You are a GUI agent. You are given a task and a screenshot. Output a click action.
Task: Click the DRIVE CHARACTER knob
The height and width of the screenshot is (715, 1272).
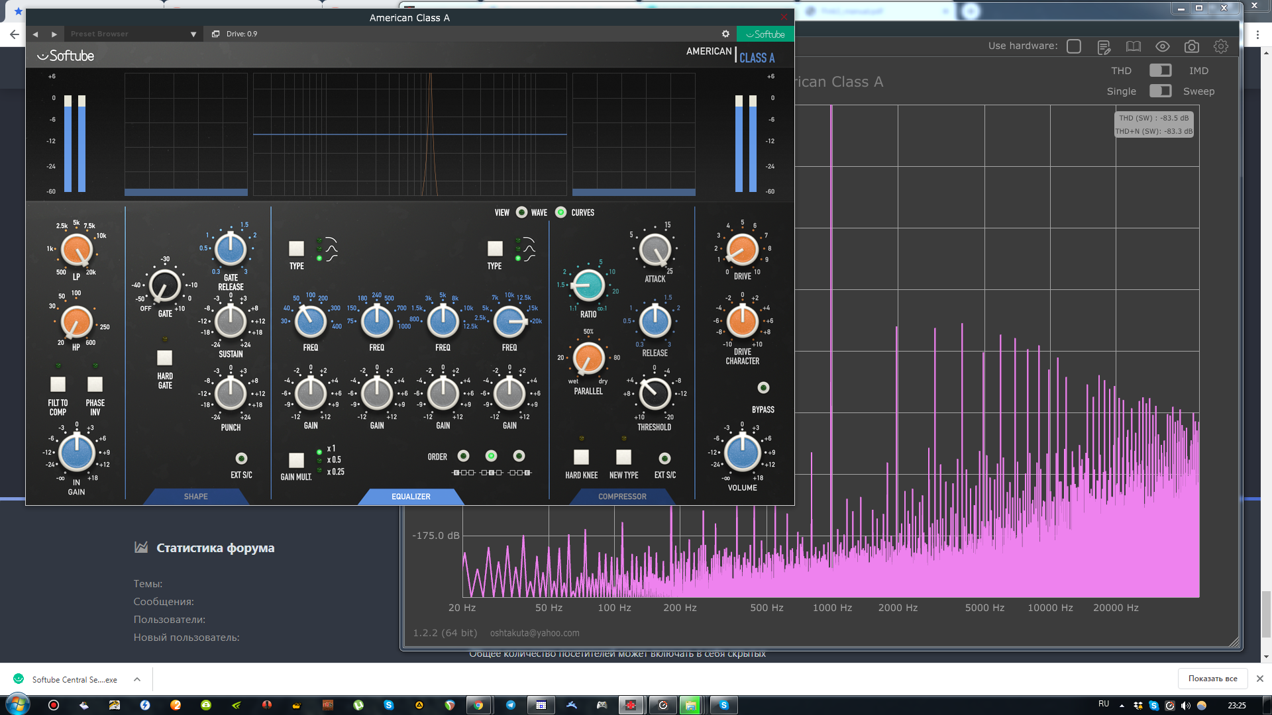point(742,322)
